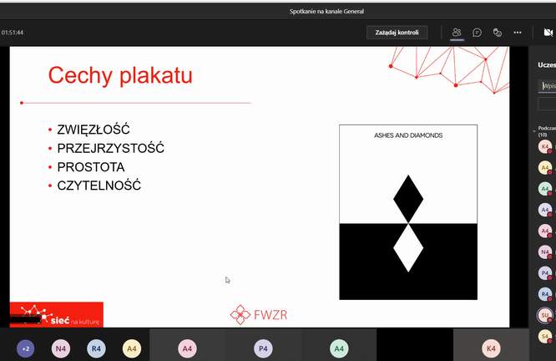556x361 pixels.
Task: Click the Zażądaj kontroli button
Action: point(397,33)
